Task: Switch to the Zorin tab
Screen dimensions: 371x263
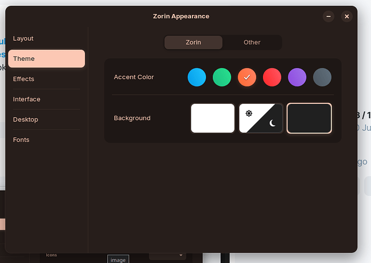Action: click(x=194, y=42)
